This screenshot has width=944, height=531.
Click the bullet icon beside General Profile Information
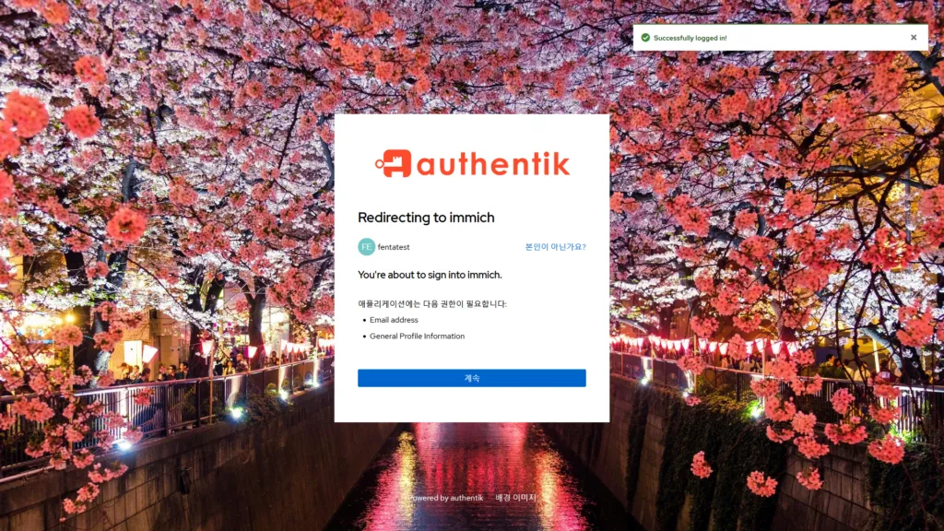[366, 336]
